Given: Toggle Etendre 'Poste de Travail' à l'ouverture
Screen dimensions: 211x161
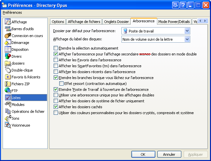Looking at the screenshot, I should (56, 89).
